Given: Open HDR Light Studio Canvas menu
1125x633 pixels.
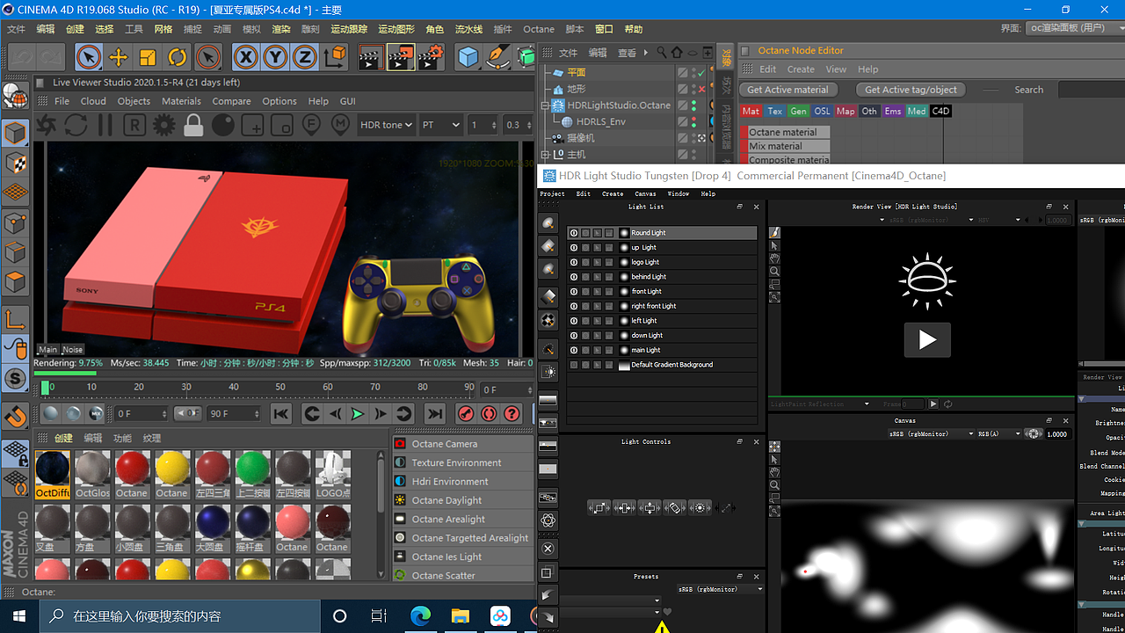Looking at the screenshot, I should click(x=645, y=193).
